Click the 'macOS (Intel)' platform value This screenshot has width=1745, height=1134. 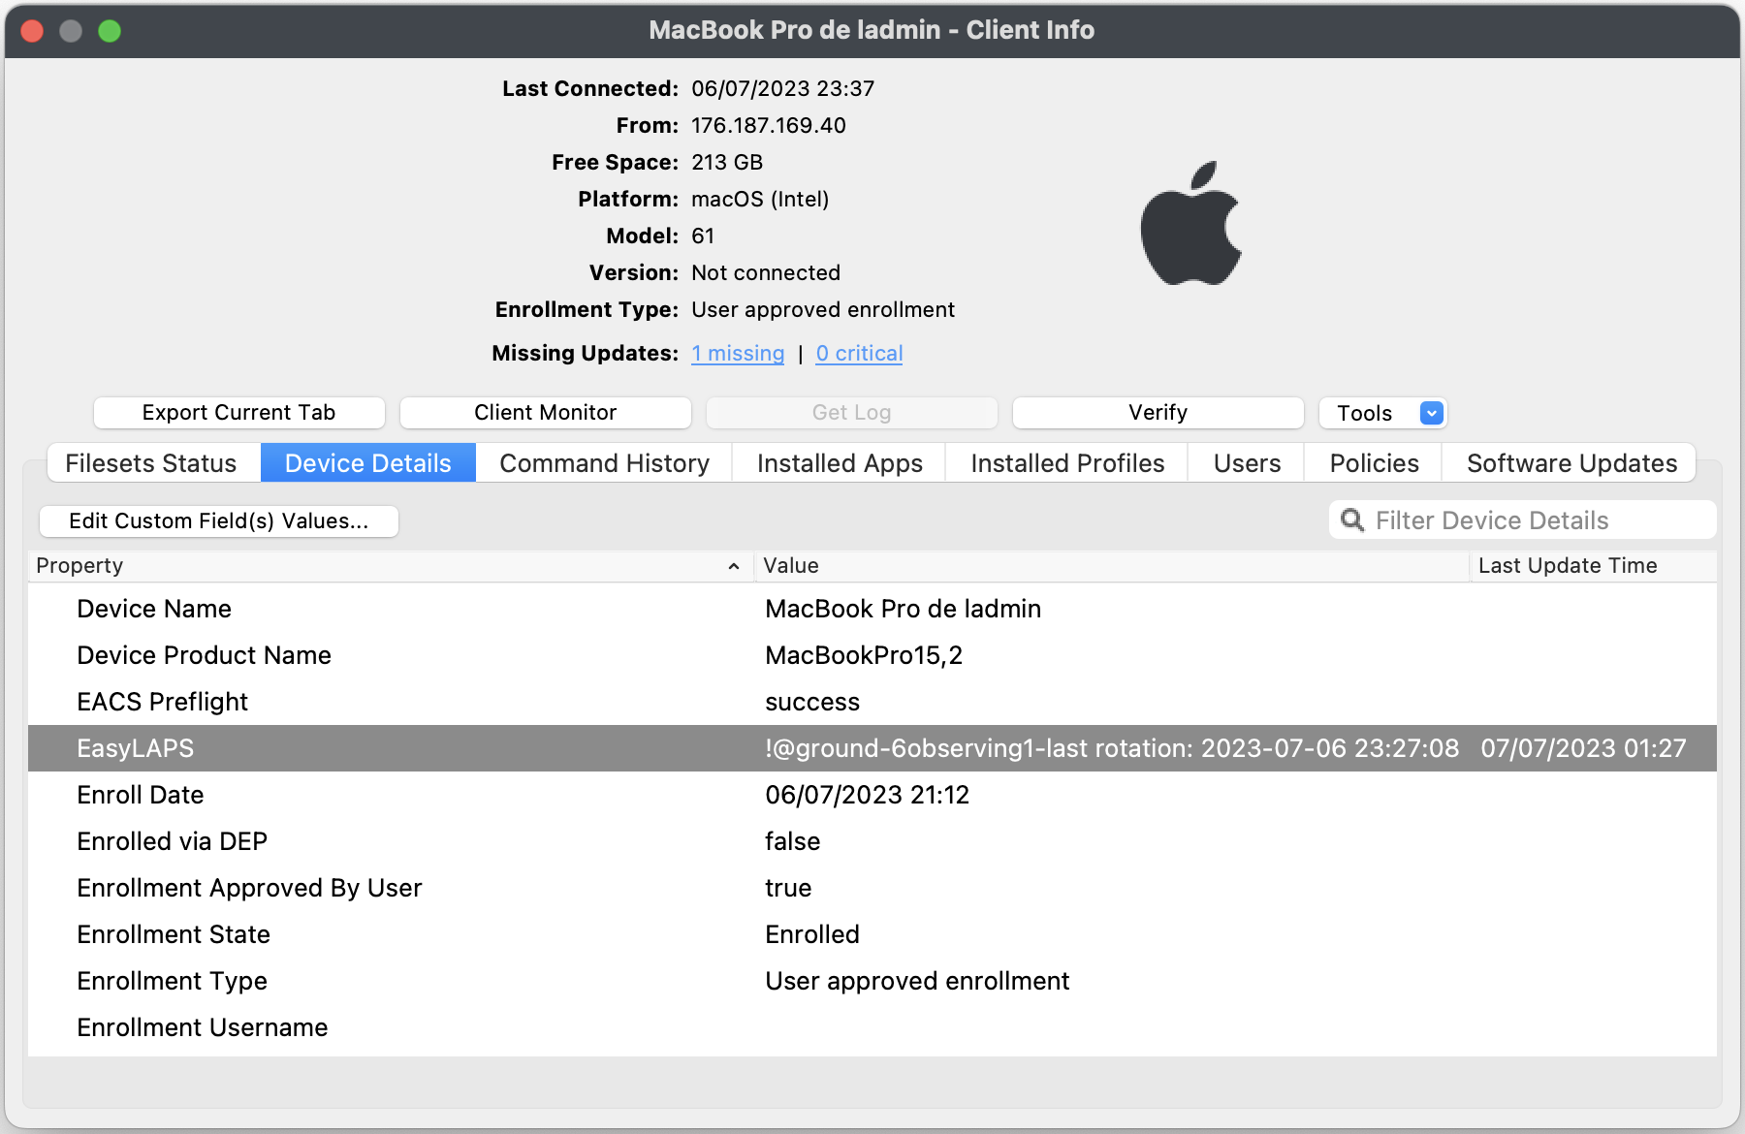coord(760,200)
